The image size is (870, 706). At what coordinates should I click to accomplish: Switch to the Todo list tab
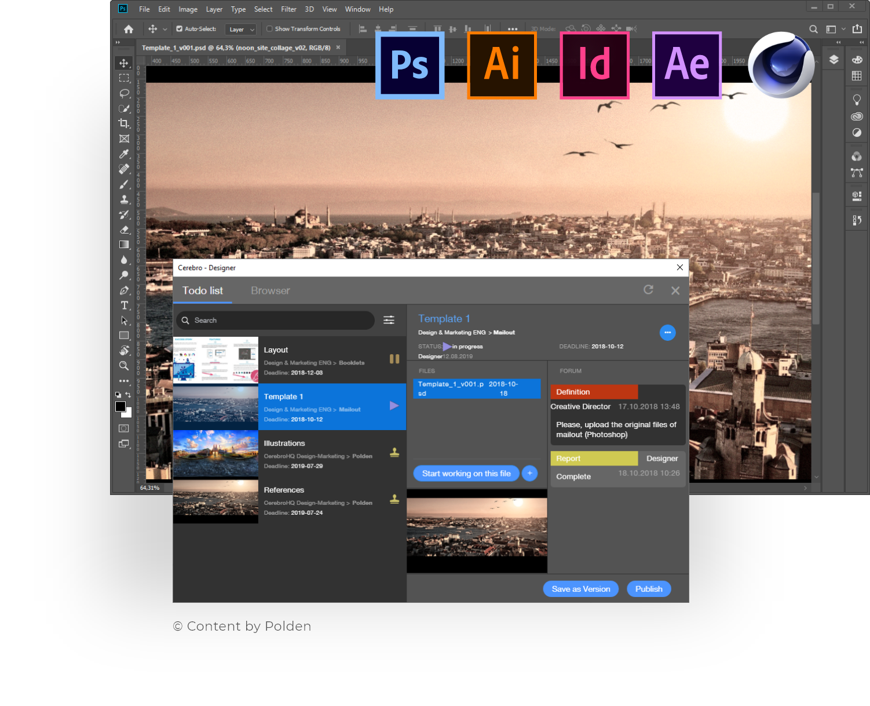(x=202, y=290)
